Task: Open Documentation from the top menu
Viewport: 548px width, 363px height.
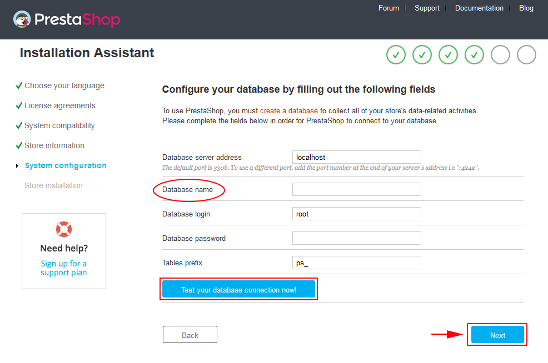Action: pyautogui.click(x=479, y=8)
